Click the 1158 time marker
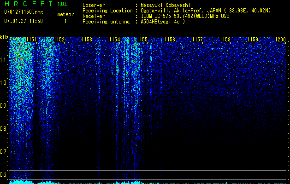Viewport: 290px width, 184px height. tap(225, 40)
